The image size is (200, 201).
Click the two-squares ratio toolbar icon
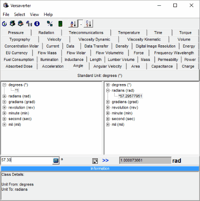click(x=50, y=24)
